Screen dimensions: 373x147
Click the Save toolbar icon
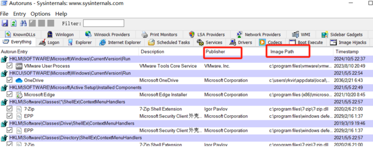[x=5, y=23]
